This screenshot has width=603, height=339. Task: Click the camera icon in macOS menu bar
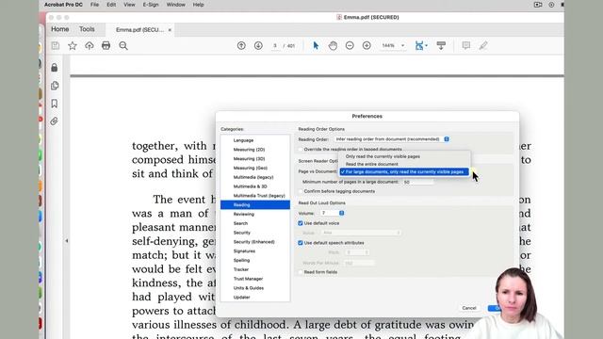[x=538, y=5]
